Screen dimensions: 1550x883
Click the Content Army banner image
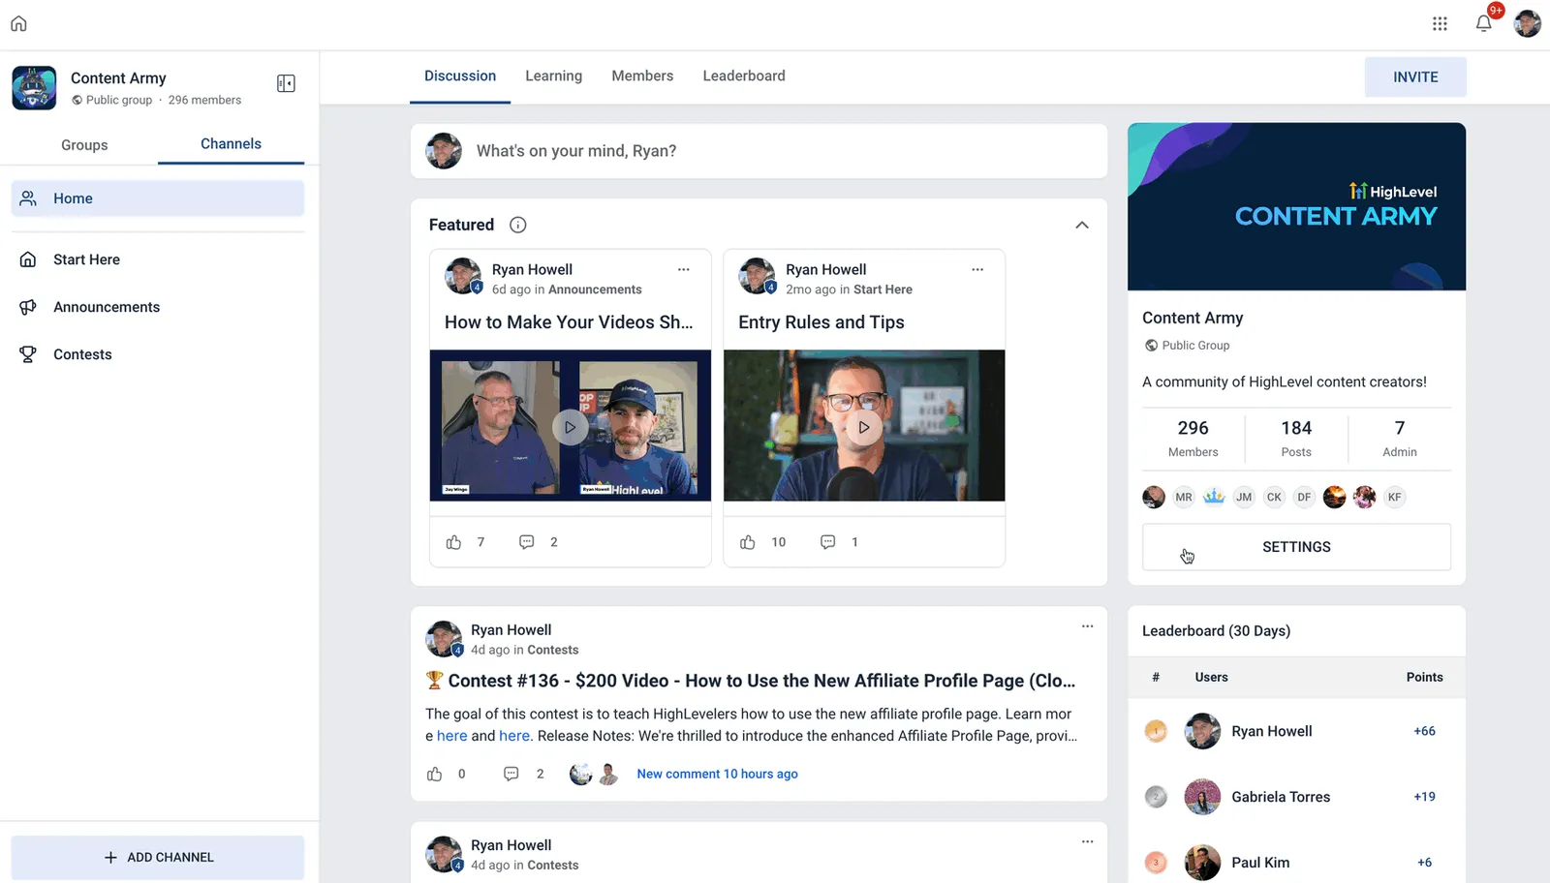click(1296, 206)
